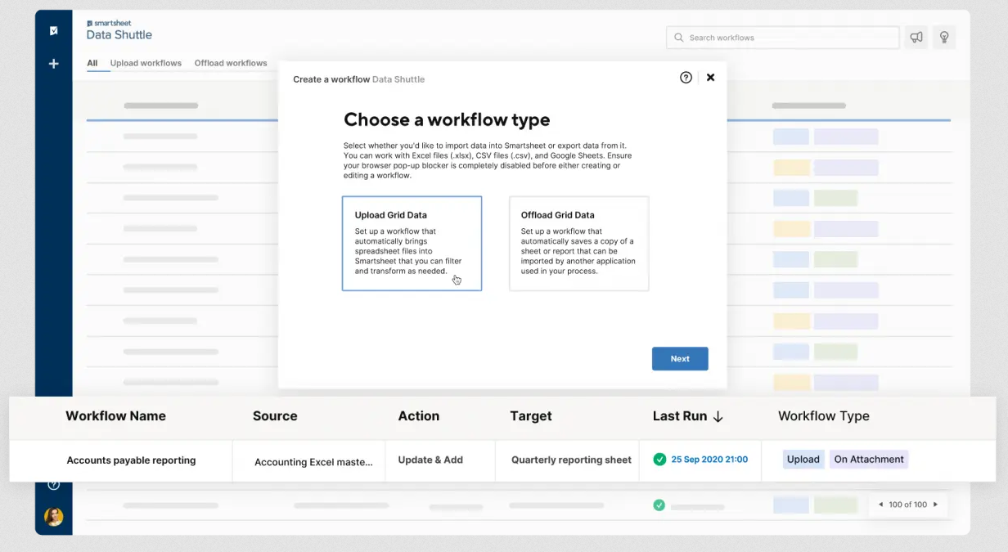The image size is (1008, 552).
Task: Open the help icon in the dialog header
Action: 686,78
